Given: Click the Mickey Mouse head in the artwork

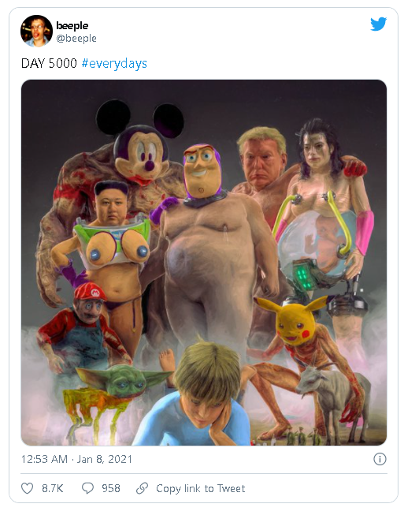Looking at the screenshot, I should point(140,143).
